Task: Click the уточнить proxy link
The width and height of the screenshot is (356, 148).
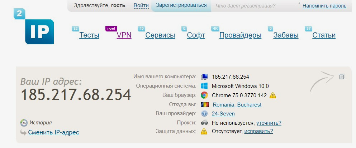Action: [x=269, y=123]
